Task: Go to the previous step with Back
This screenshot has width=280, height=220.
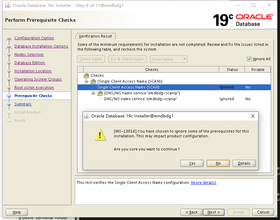Action: click(191, 212)
